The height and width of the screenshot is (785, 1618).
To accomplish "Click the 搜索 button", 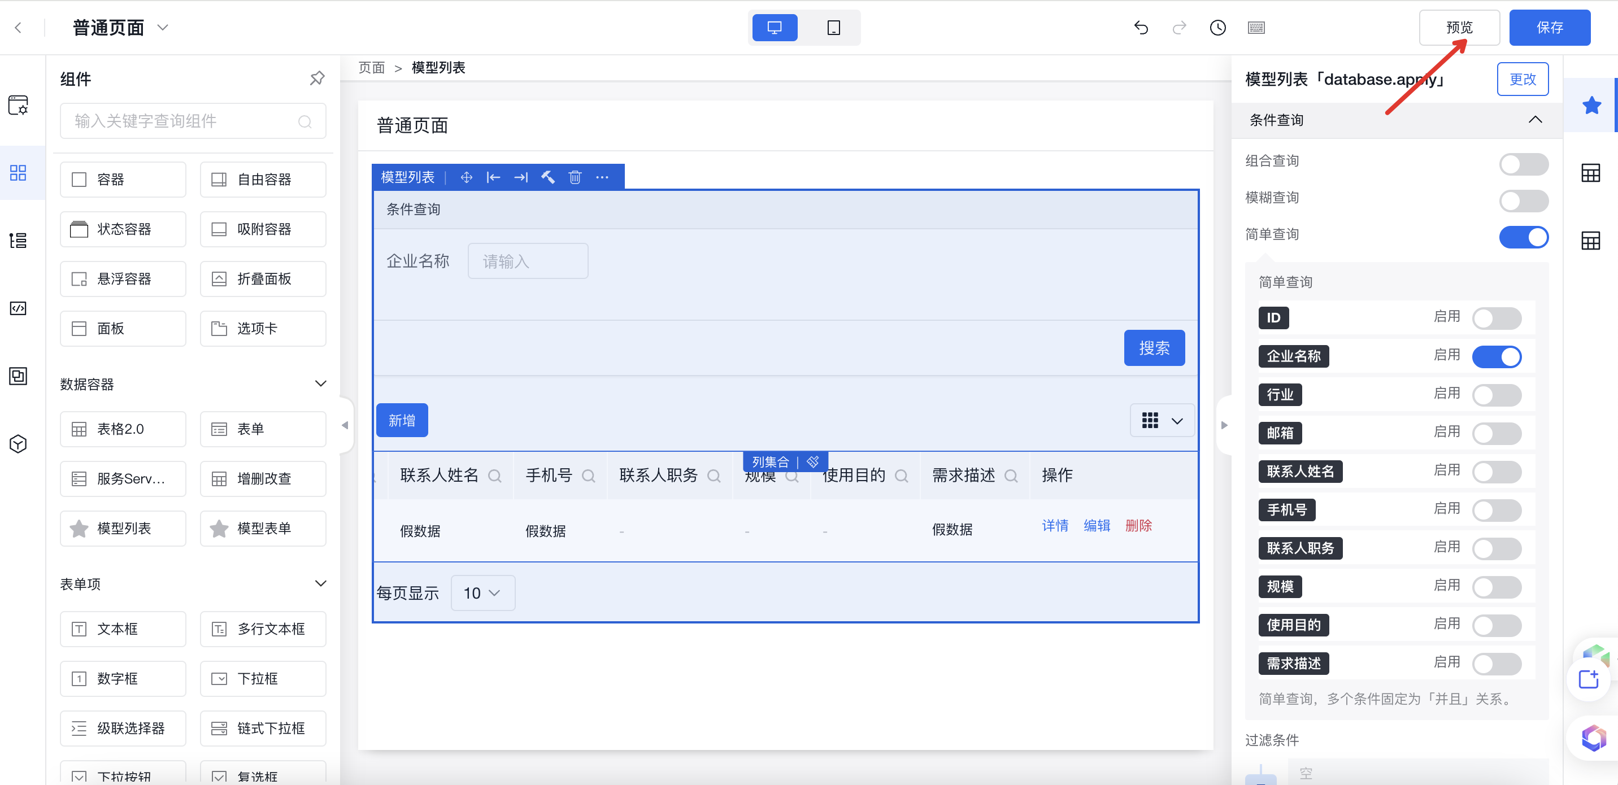I will click(1154, 348).
